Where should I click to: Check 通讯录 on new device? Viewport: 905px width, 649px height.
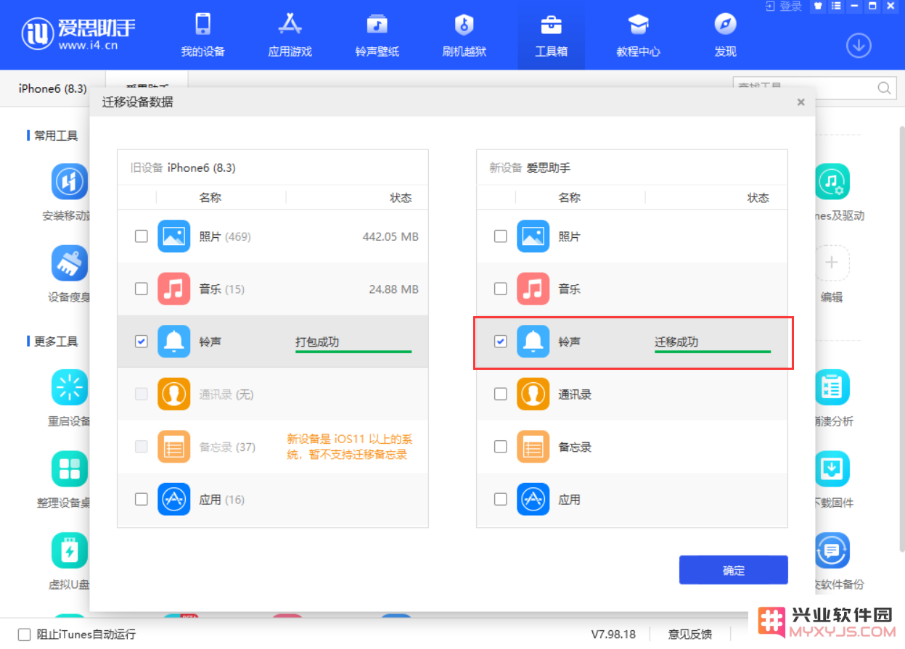pos(500,394)
